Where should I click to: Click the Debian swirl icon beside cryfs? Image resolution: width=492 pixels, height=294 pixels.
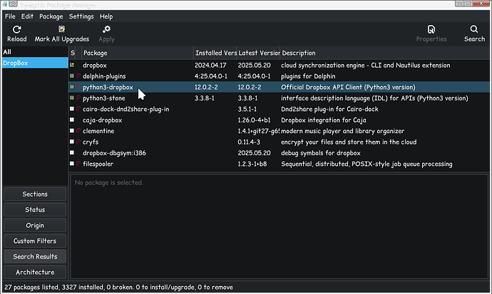[x=78, y=142]
